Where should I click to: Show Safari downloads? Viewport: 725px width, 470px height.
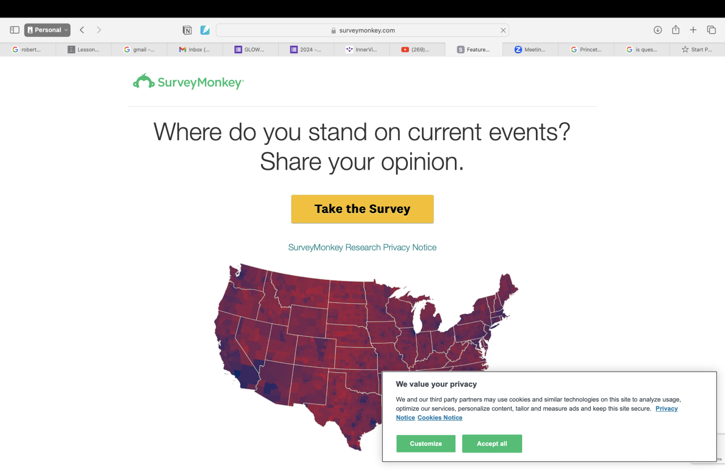(x=658, y=30)
